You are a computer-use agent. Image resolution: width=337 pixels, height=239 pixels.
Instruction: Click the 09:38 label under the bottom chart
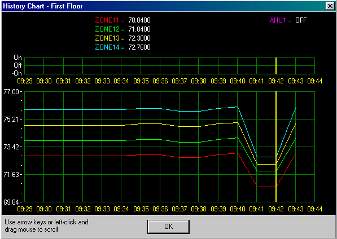pyautogui.click(x=199, y=209)
